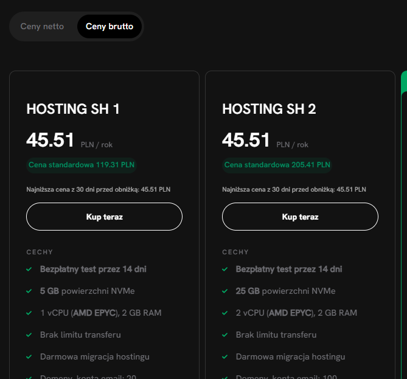Click SH 2 Bezpłatny test checkmark icon

point(225,269)
